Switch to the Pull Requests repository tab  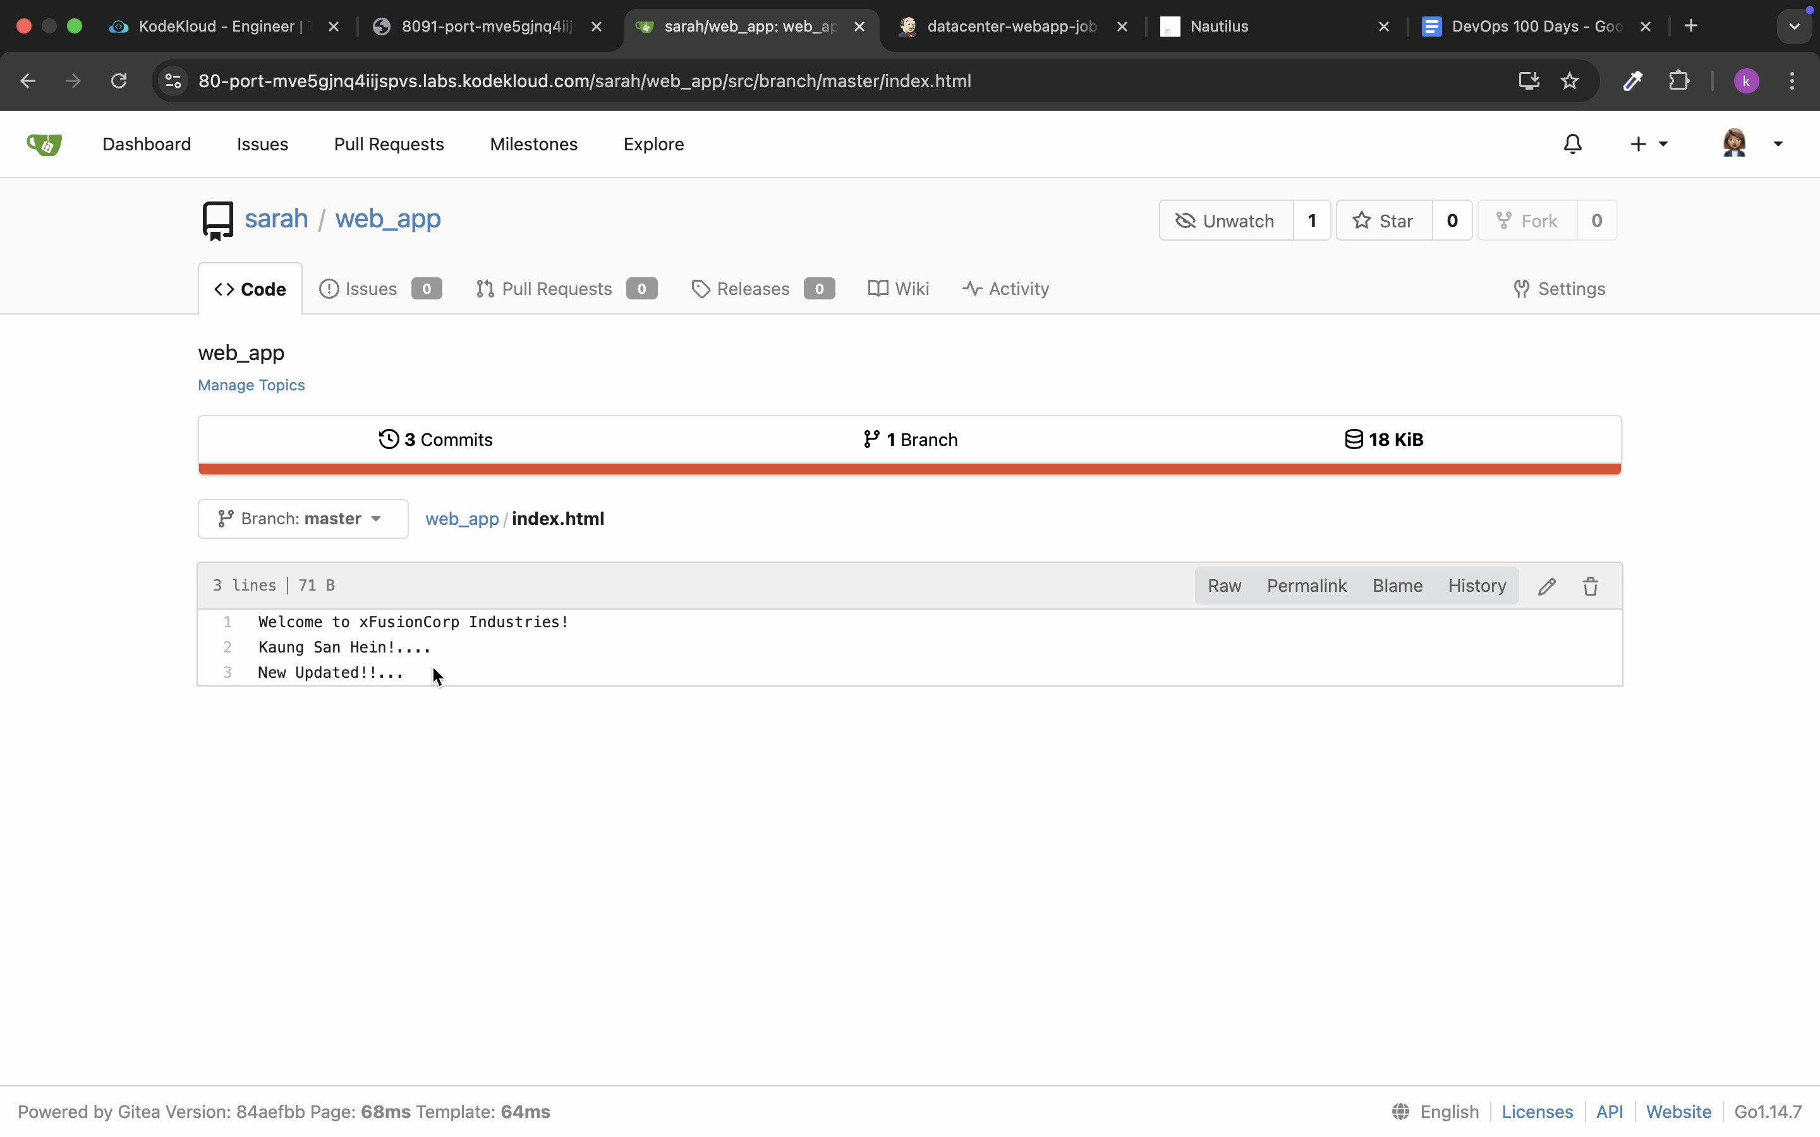point(557,289)
